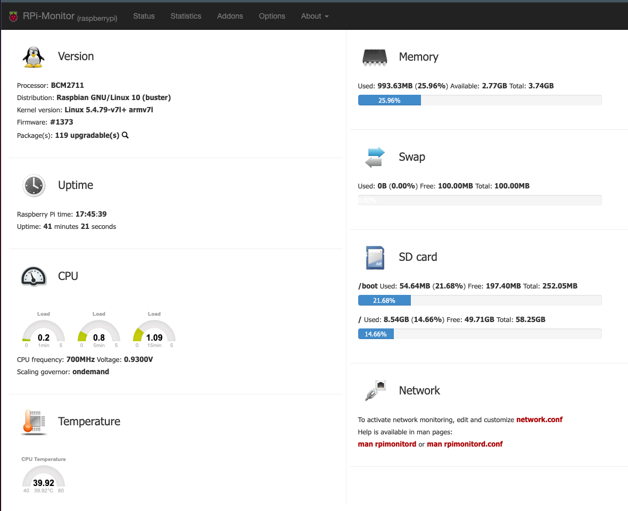Click the processor value BCM2711

[67, 85]
